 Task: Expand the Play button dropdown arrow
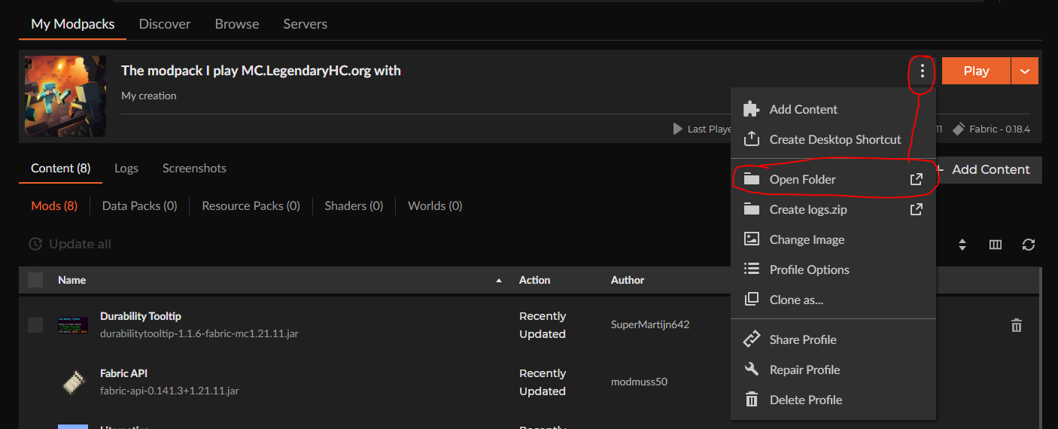1025,71
